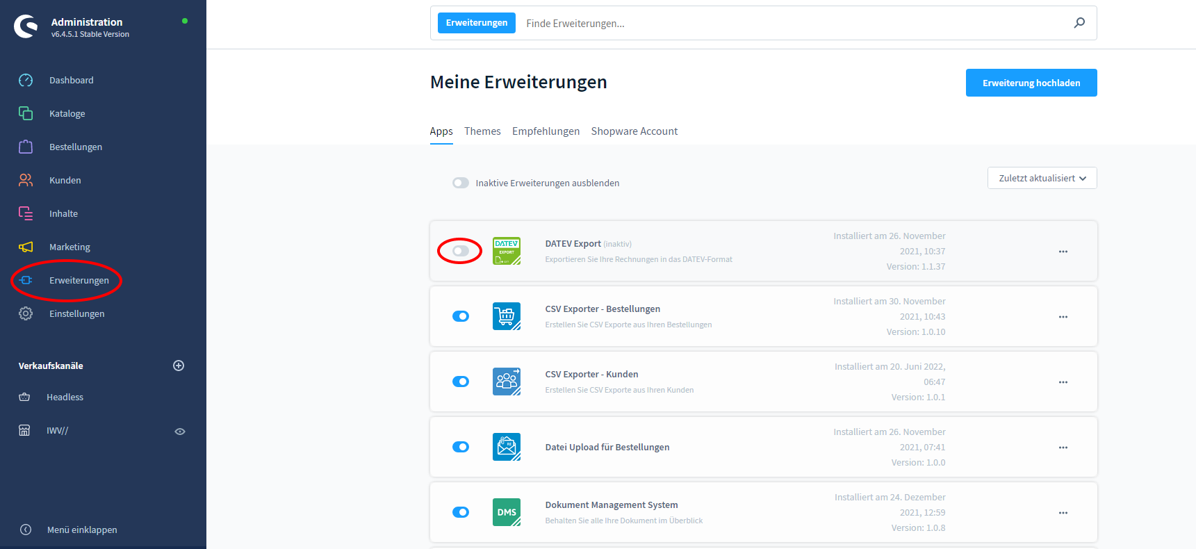Screen dimensions: 1196x549
Task: Toggle 'Inaktive Erweiterungen ausblenden' switch
Action: click(460, 183)
